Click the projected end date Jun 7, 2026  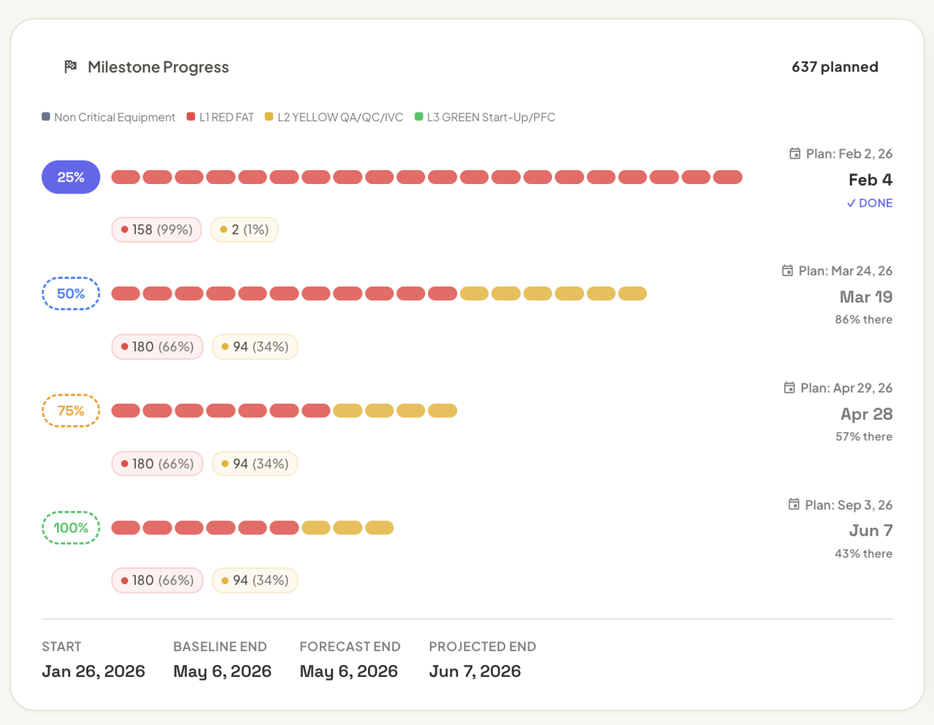[475, 671]
